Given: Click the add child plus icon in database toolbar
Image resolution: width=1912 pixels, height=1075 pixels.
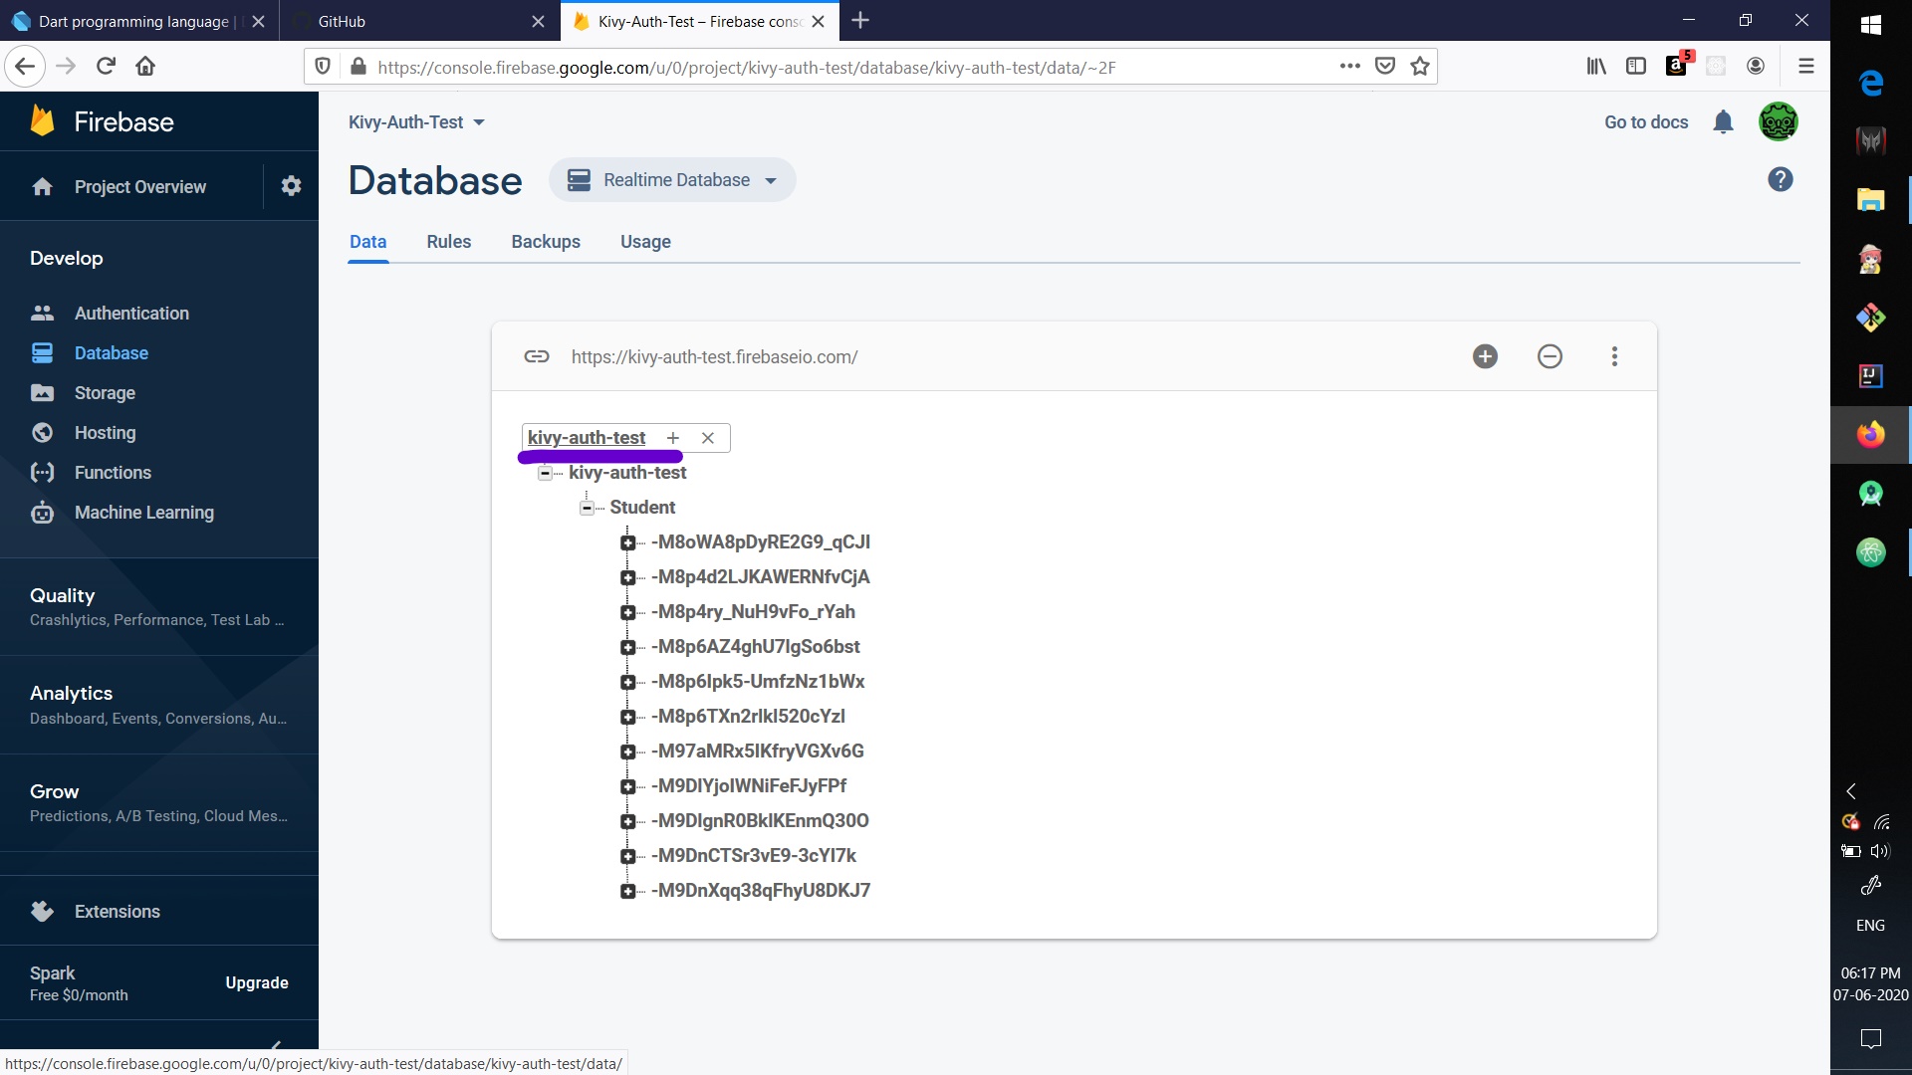Looking at the screenshot, I should point(1485,356).
